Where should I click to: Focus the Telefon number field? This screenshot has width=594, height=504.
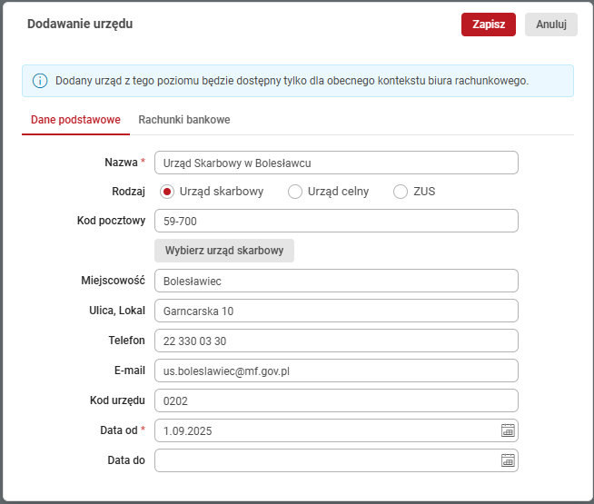click(x=336, y=341)
